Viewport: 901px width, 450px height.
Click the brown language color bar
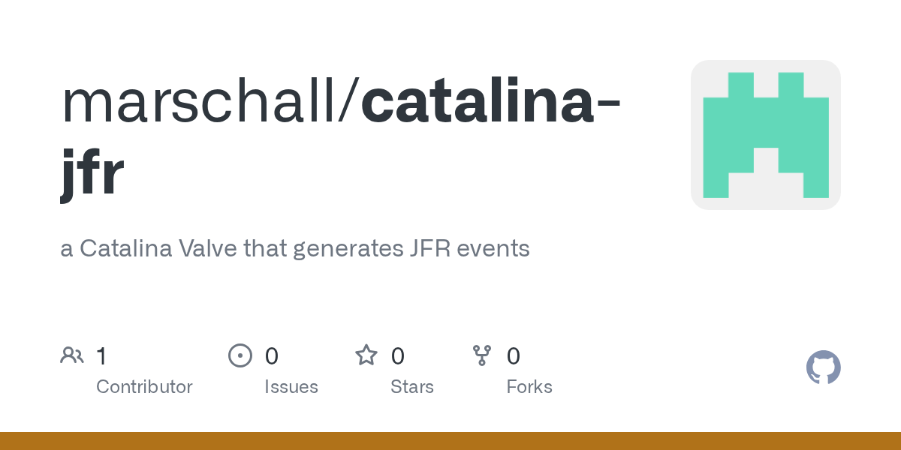click(x=450, y=441)
